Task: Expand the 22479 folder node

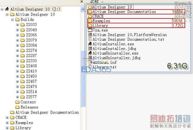Action: click(17, 87)
